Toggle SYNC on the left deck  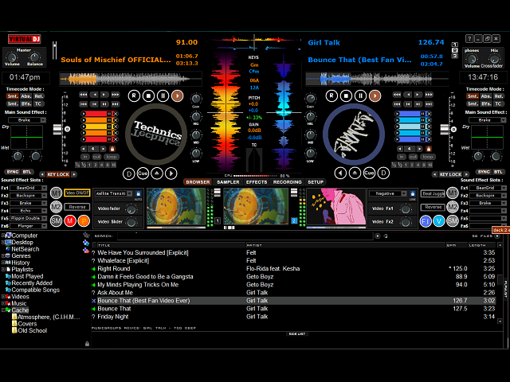coord(13,172)
